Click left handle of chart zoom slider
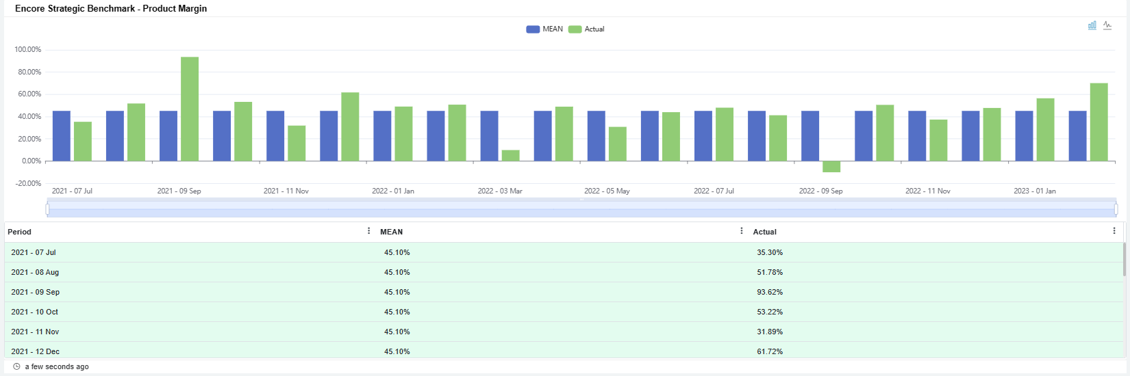Viewport: 1130px width, 376px height. pos(47,209)
